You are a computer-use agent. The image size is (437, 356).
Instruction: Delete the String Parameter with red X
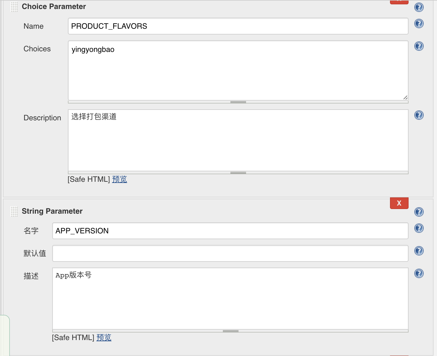tap(399, 203)
